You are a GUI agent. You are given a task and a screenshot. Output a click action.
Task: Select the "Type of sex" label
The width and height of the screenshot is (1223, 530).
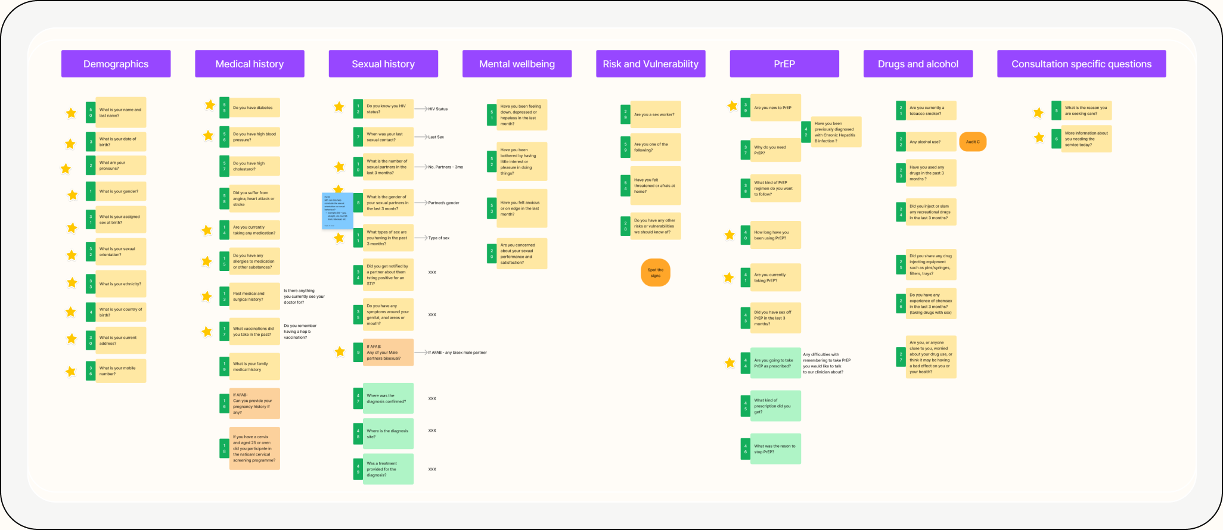pyautogui.click(x=439, y=238)
